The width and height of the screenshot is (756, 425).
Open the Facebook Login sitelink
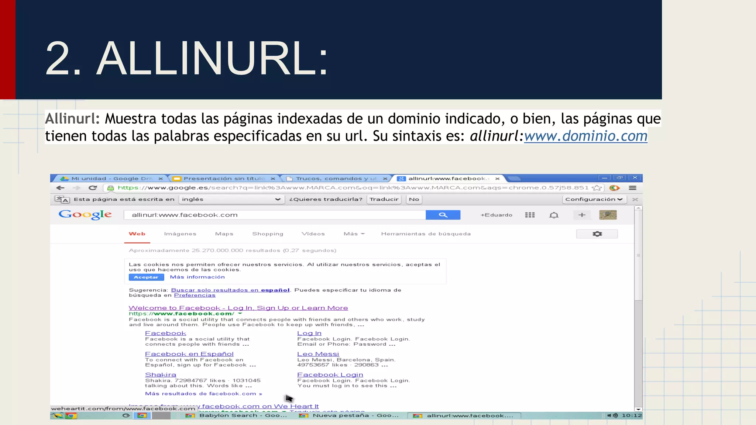(x=330, y=374)
